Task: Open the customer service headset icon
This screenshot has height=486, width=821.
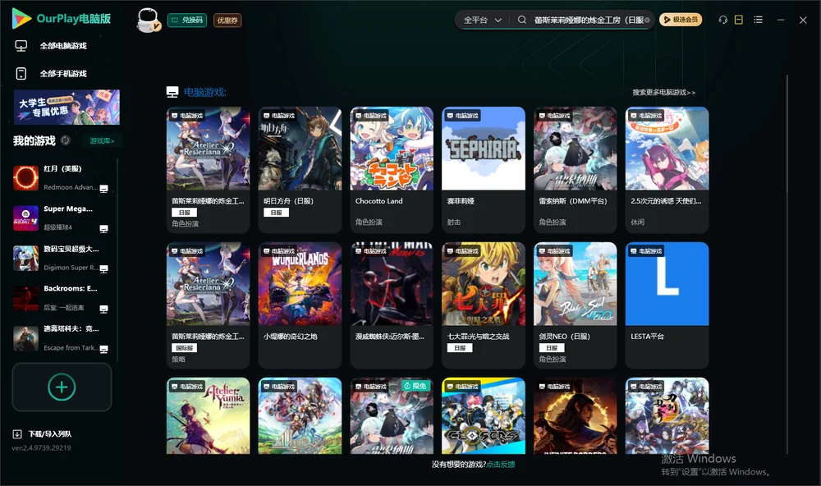Action: (723, 20)
